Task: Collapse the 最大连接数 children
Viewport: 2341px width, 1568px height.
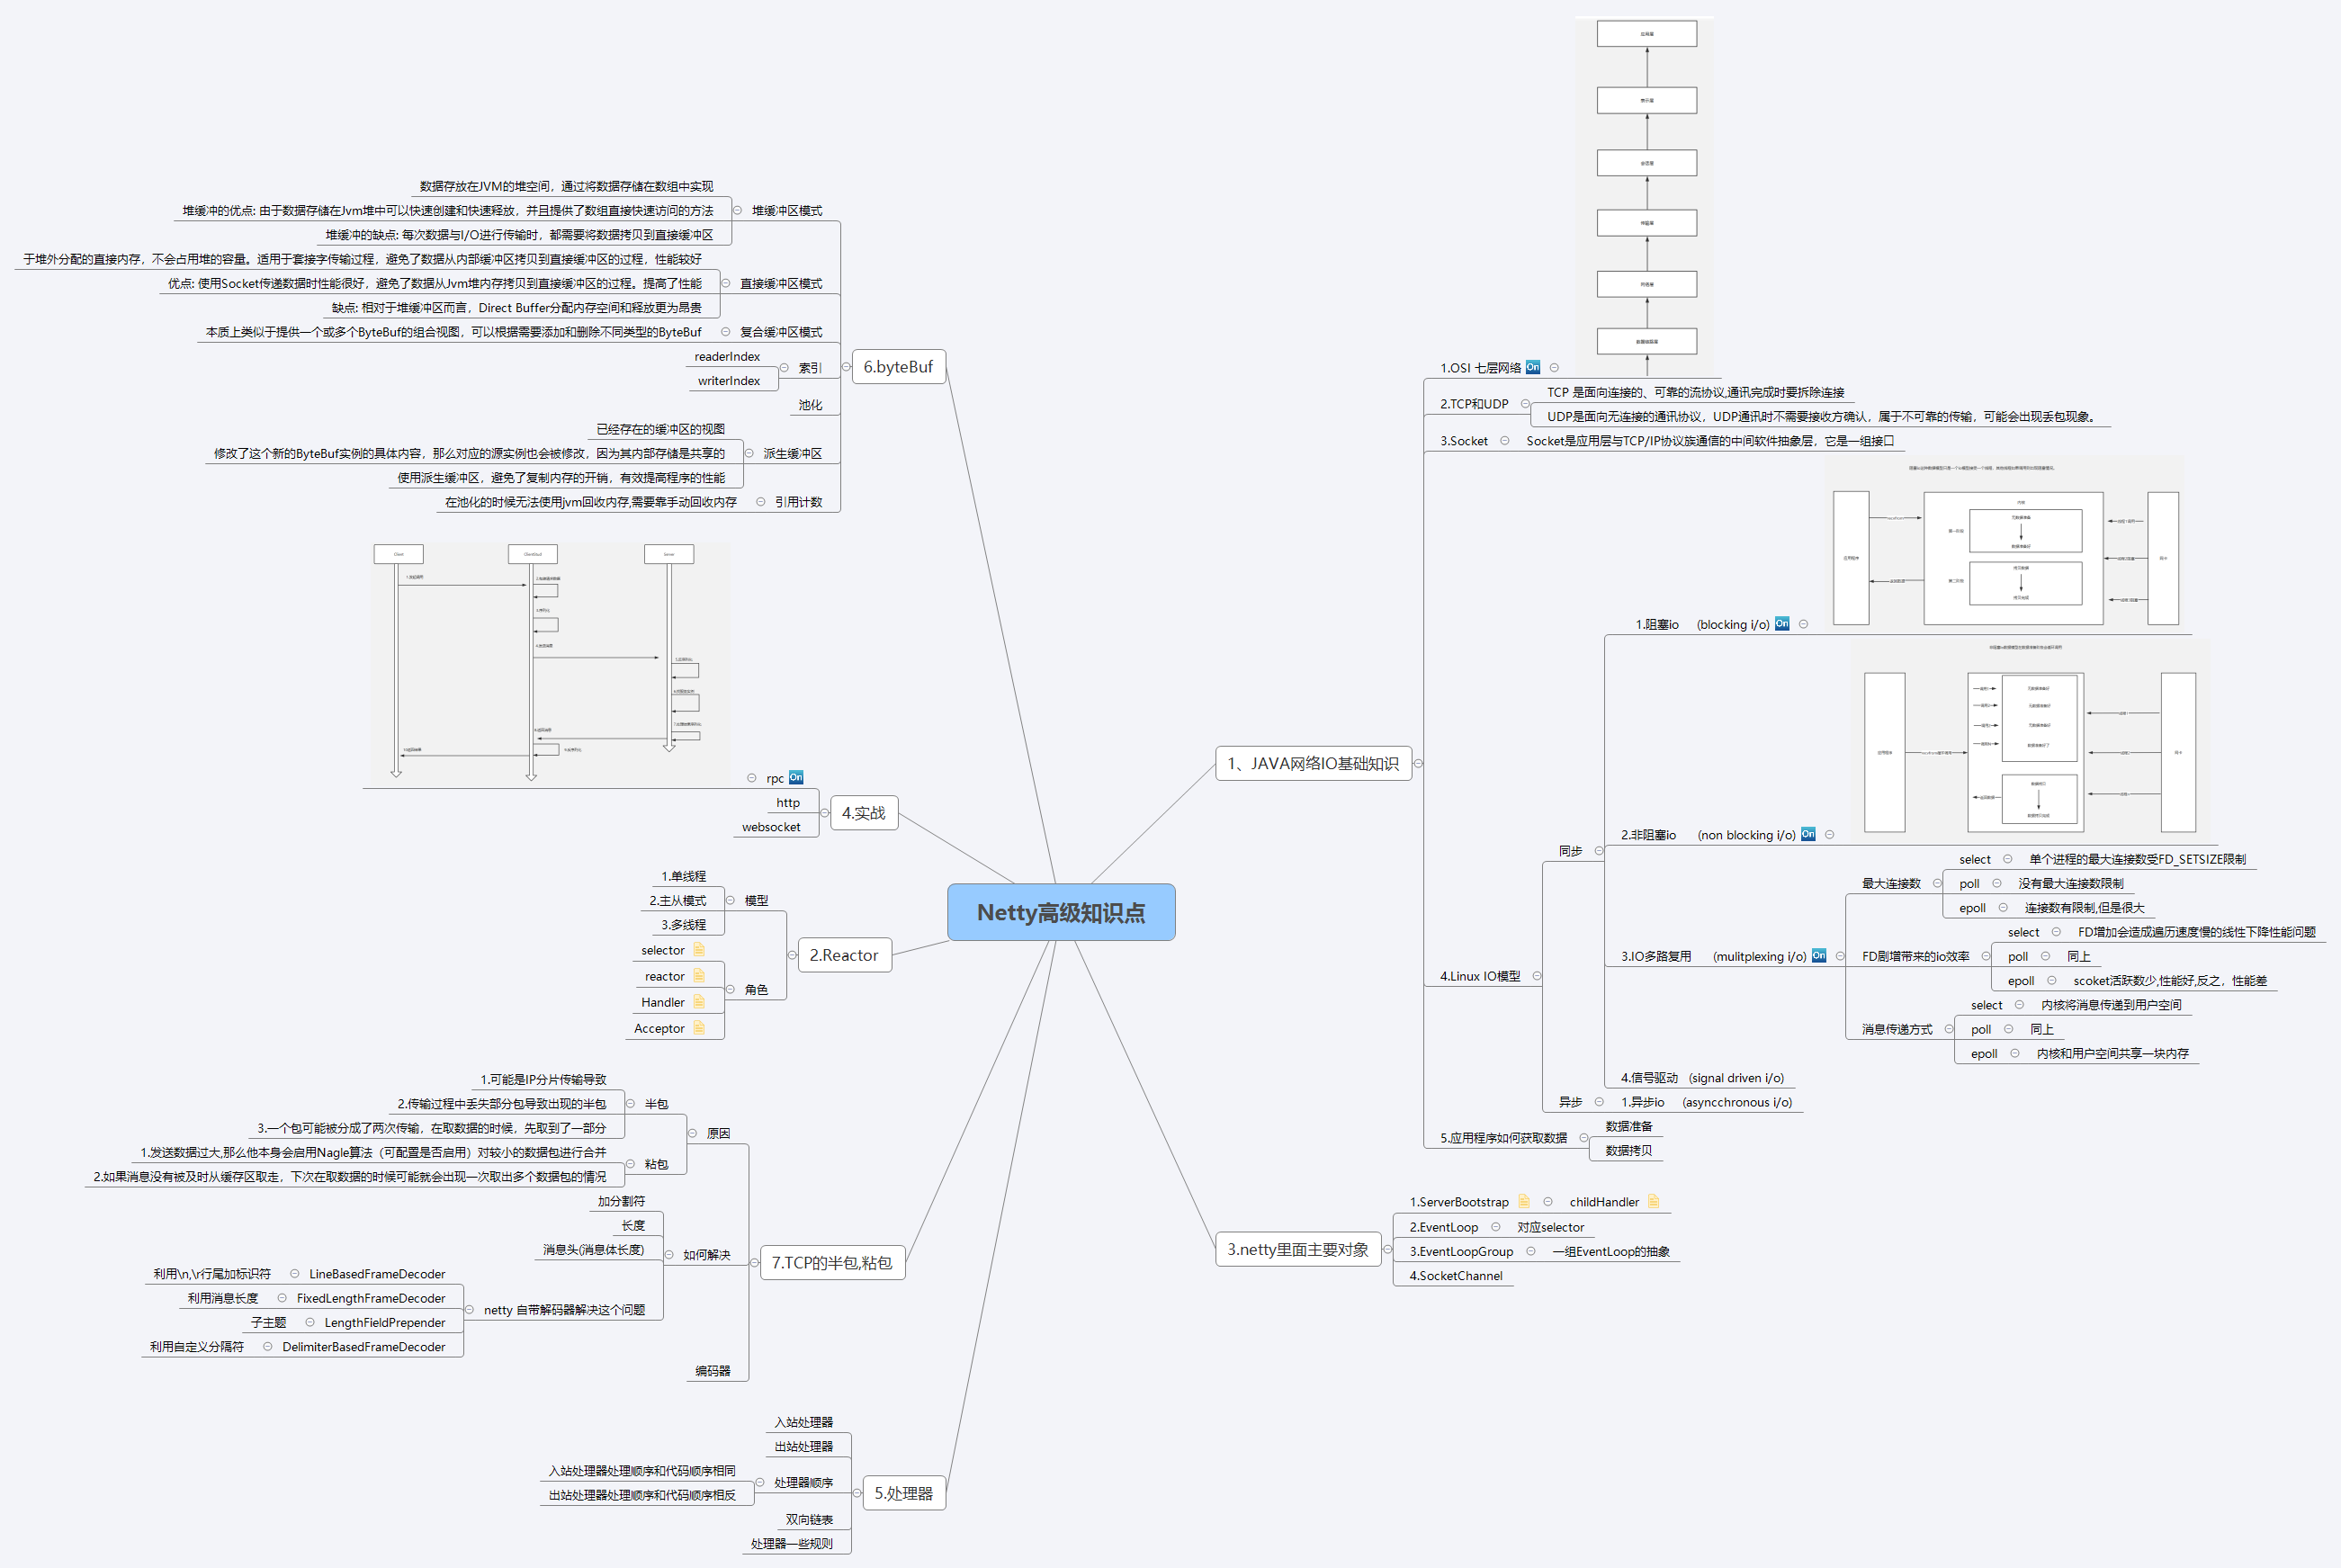Action: (x=1937, y=883)
